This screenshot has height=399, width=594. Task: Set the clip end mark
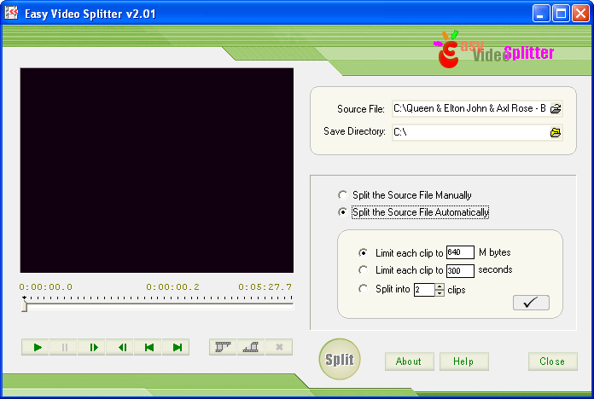pyautogui.click(x=251, y=347)
